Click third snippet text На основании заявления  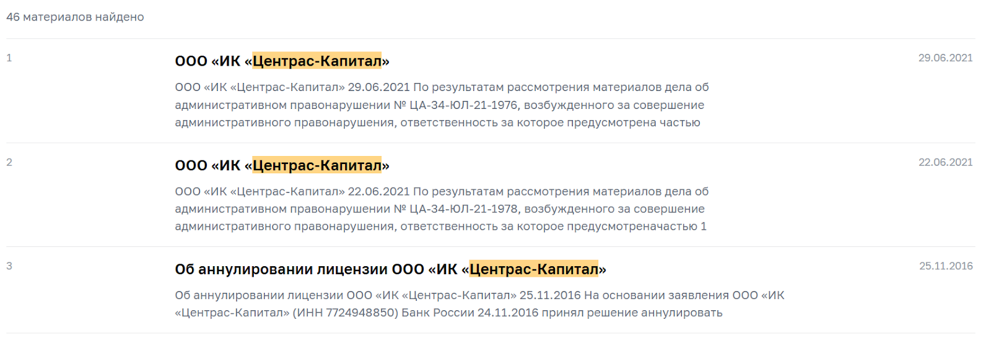(x=656, y=295)
